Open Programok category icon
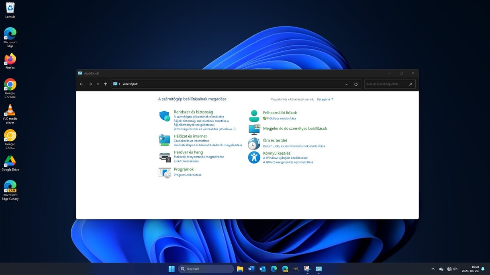This screenshot has width=490, height=275. [x=165, y=173]
